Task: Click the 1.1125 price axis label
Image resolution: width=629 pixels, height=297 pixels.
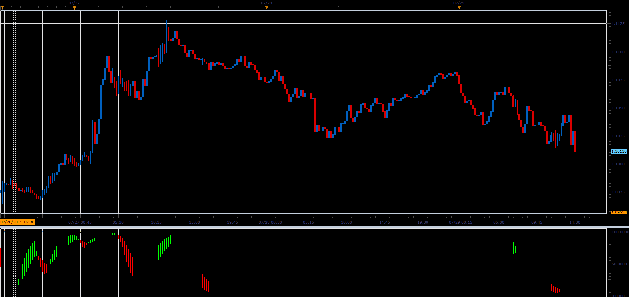Action: click(618, 24)
